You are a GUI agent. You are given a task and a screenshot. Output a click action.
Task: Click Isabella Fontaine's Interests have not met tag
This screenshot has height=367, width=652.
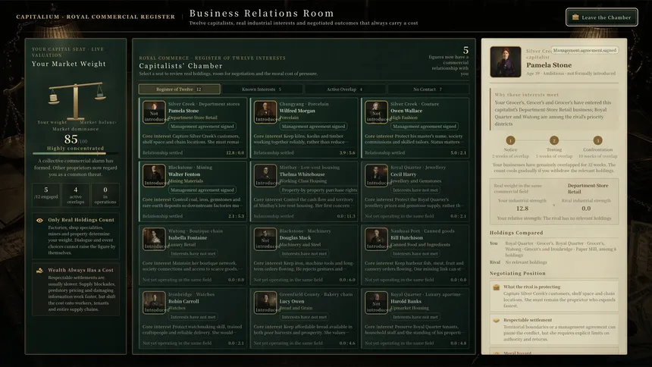click(193, 253)
